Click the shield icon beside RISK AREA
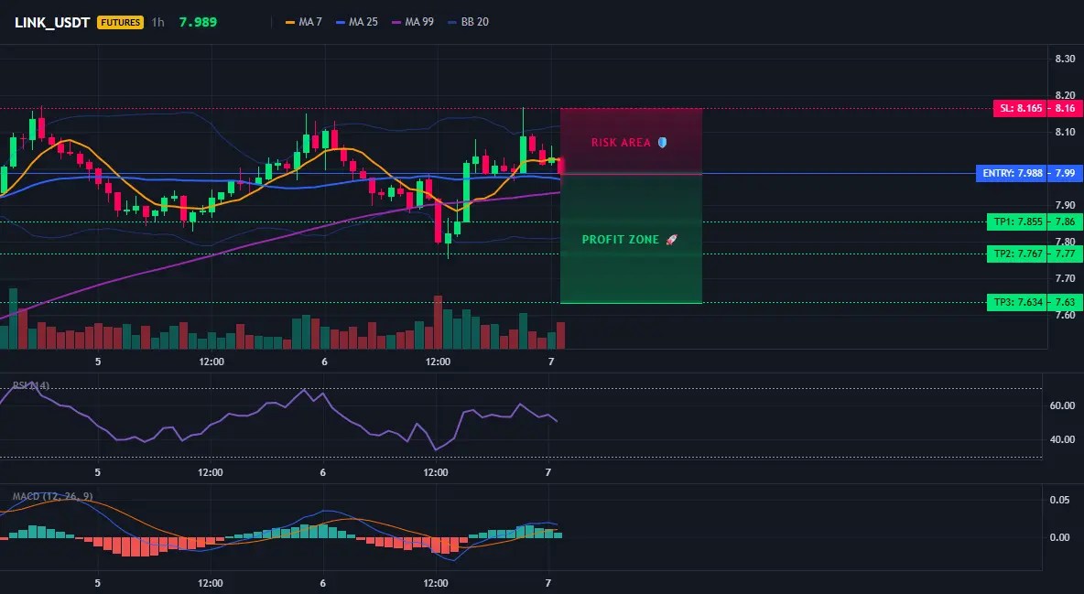The width and height of the screenshot is (1084, 594). (662, 143)
